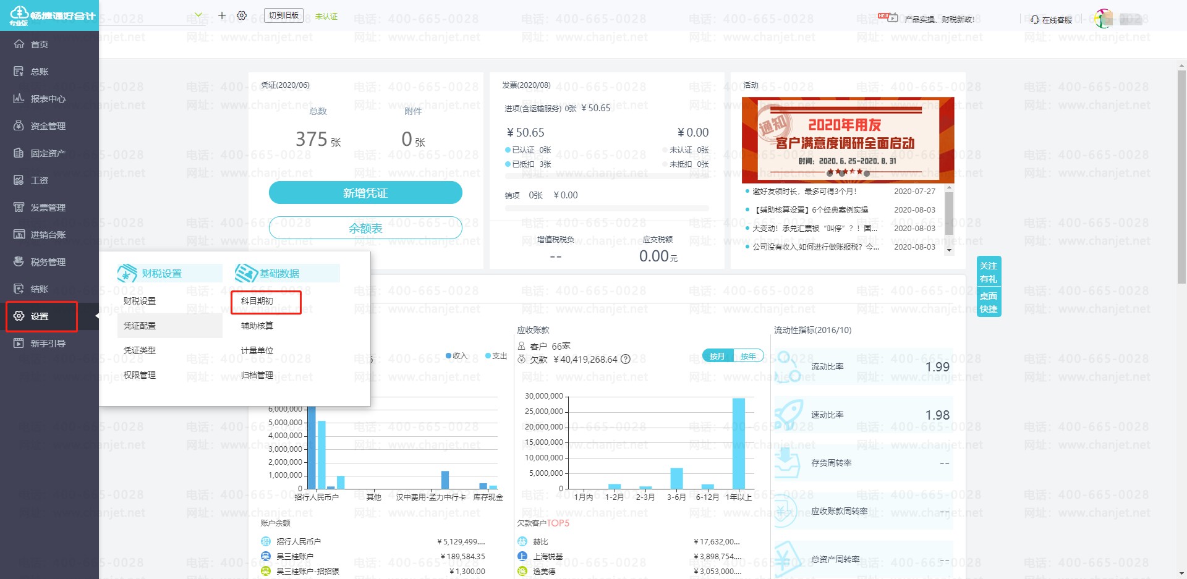The image size is (1187, 579).
Task: Click the activity list scrollbar down arrow
Action: (949, 250)
